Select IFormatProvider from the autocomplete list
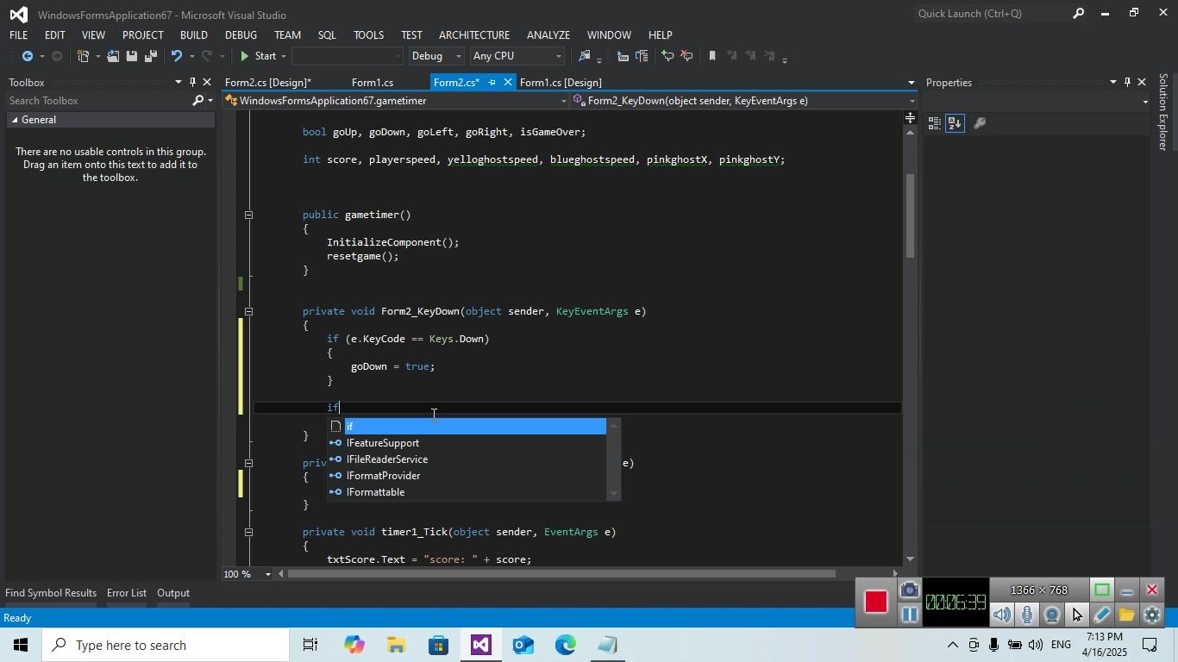 (383, 476)
